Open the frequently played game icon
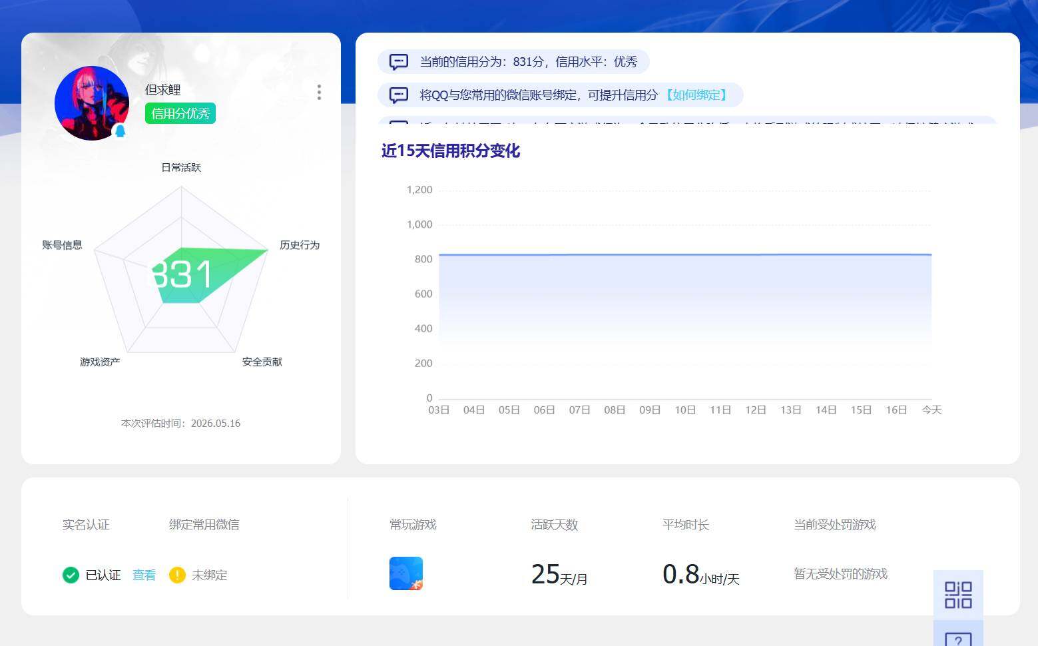Viewport: 1038px width, 646px height. click(406, 573)
